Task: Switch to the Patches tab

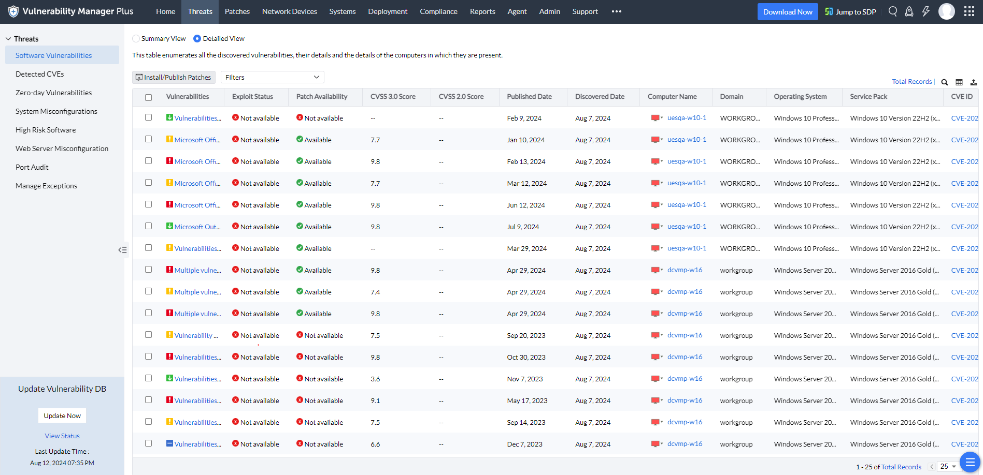Action: [x=237, y=11]
